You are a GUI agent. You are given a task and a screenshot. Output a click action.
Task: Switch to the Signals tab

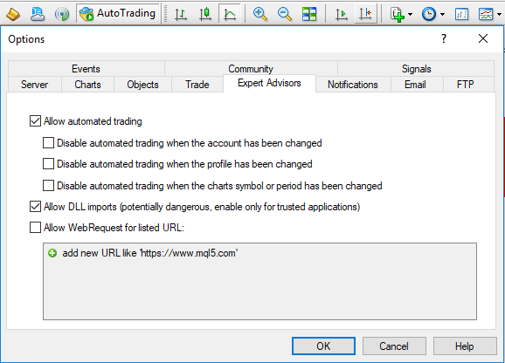(416, 68)
